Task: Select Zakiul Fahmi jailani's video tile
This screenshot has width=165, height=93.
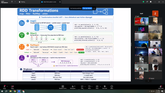Action: (x=142, y=21)
